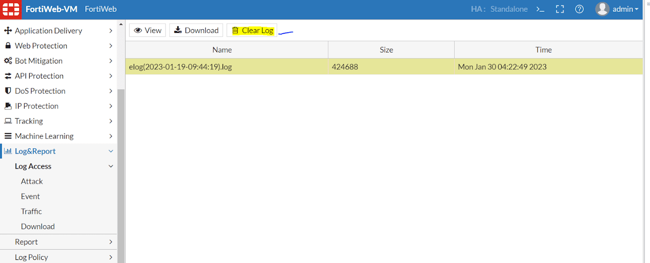650x263 pixels.
Task: Open the Event log page
Action: tap(31, 196)
